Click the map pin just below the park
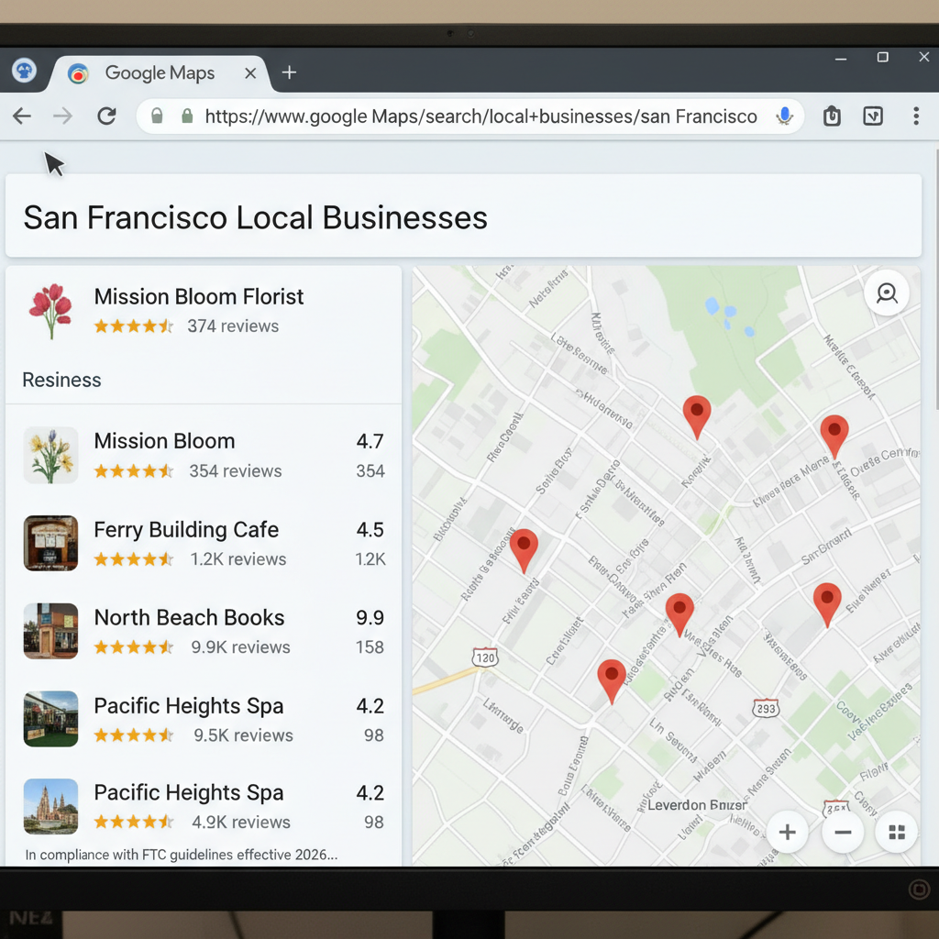 coord(697,417)
